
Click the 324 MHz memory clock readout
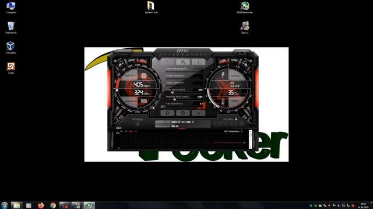pos(142,93)
